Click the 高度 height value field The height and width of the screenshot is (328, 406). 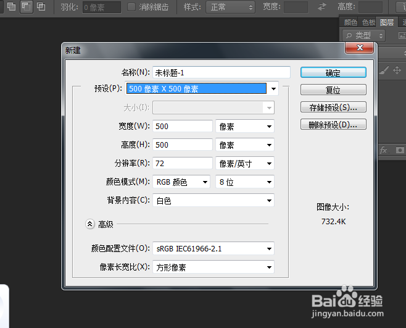pos(183,145)
